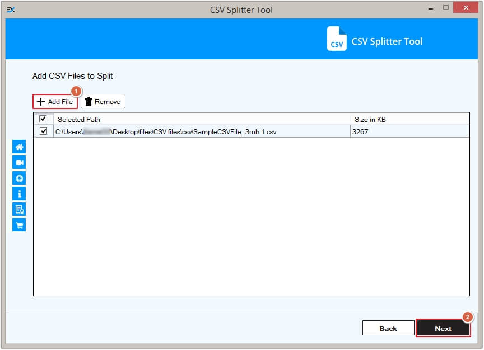Click the Remove button
The image size is (484, 350).
click(103, 101)
